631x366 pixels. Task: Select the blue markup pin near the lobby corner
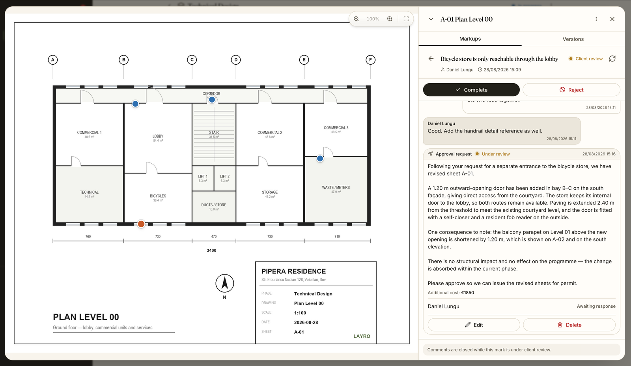135,104
